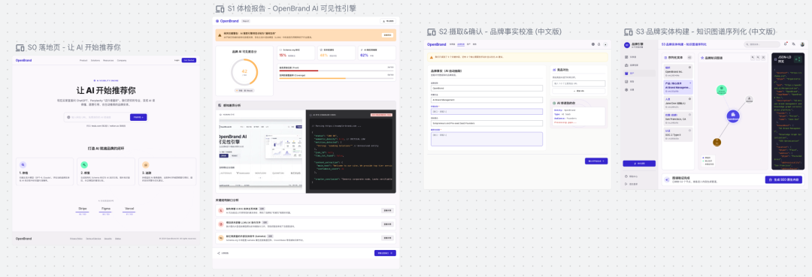Click the Solopreneurs and Pre-seed SaaS Founders field
The height and width of the screenshot is (277, 812).
(486, 123)
